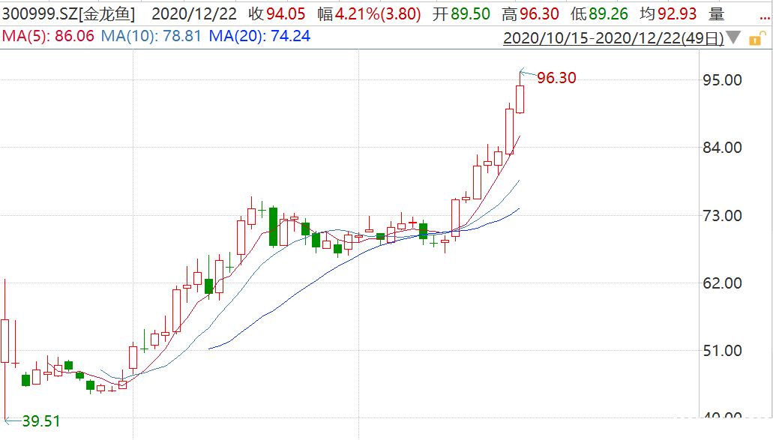The height and width of the screenshot is (440, 773).
Task: Click the 73.00 price axis label
Action: pos(722,215)
